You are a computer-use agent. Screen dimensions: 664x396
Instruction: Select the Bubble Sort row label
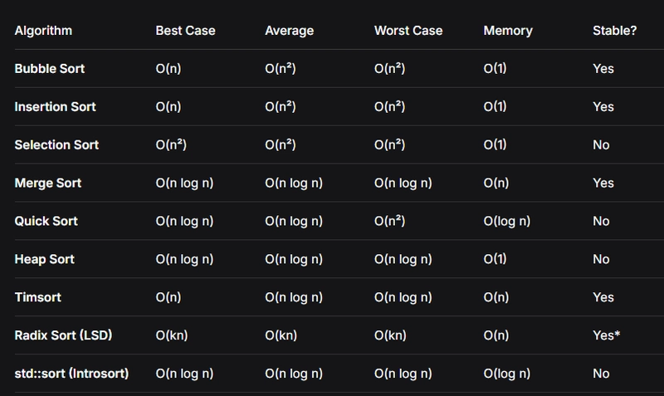51,69
